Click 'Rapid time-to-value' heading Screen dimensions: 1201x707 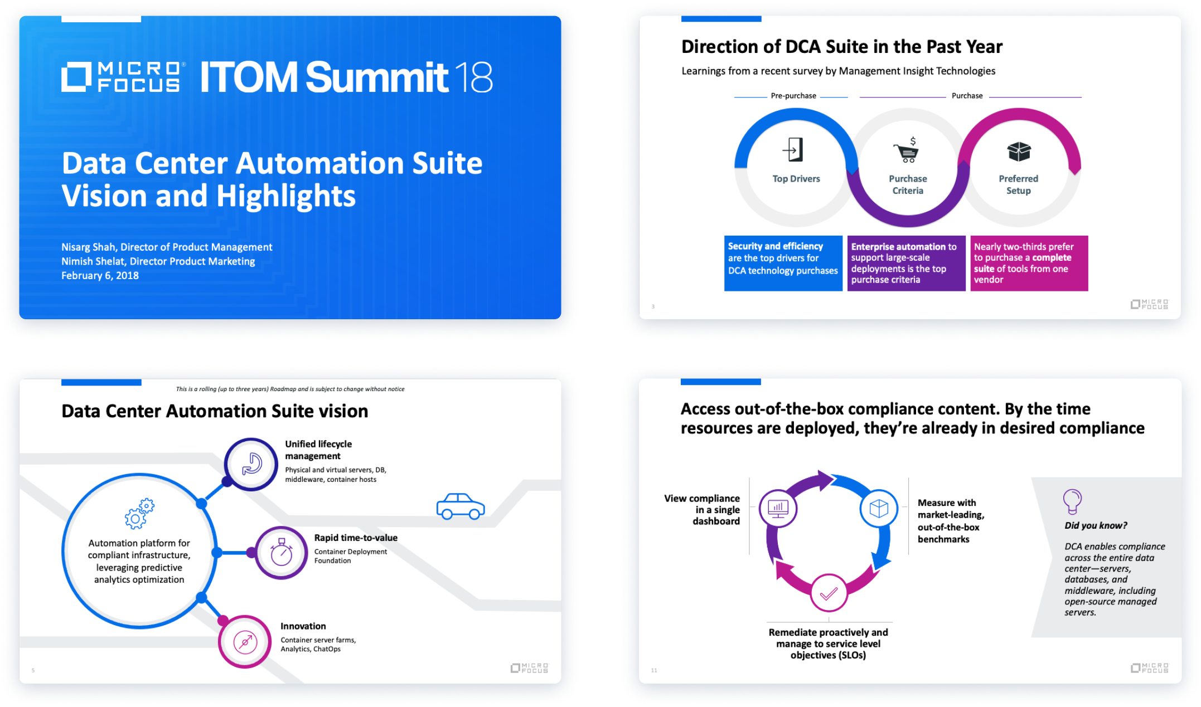click(356, 538)
